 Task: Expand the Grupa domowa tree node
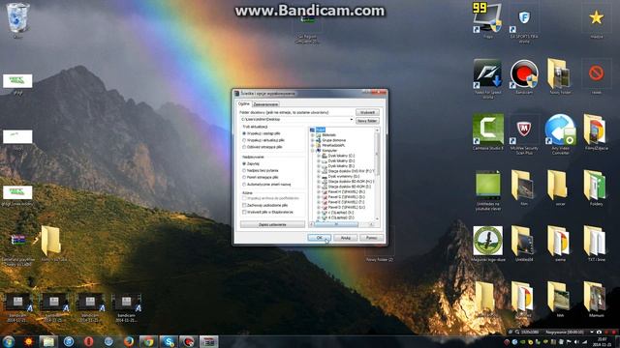click(x=313, y=140)
